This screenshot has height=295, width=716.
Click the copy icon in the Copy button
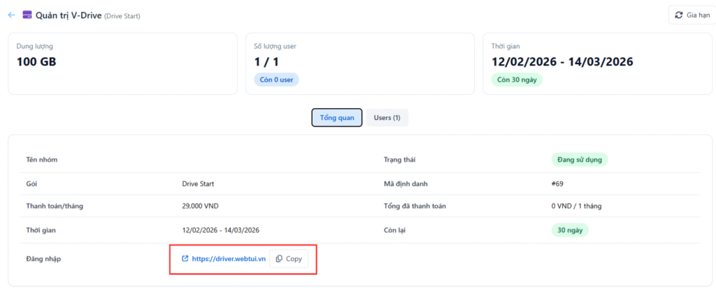(x=279, y=259)
